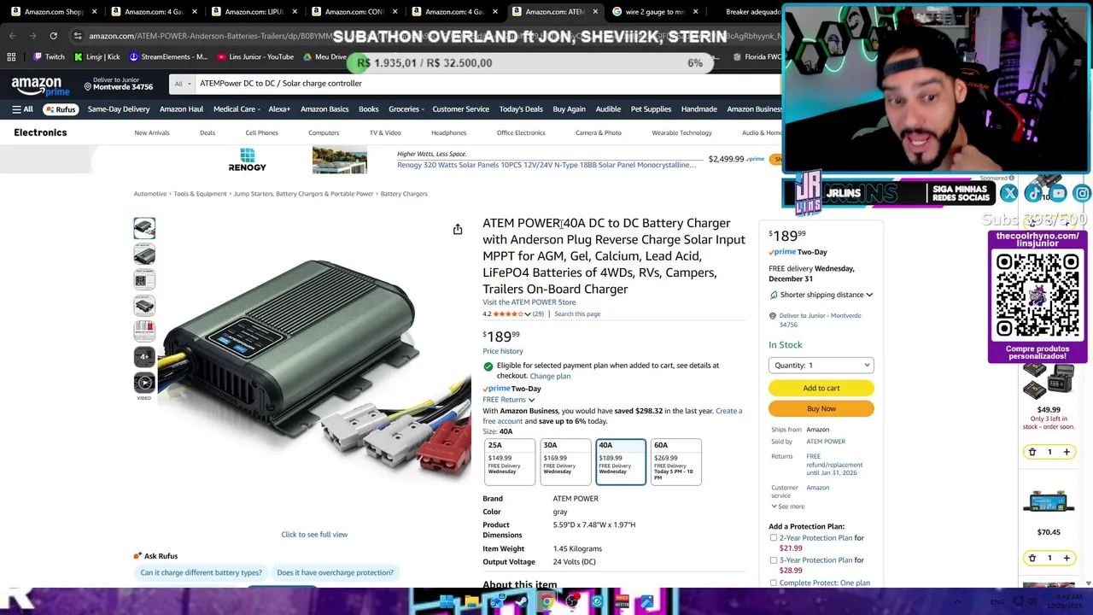
Task: Play the product video thumbnail
Action: [144, 383]
